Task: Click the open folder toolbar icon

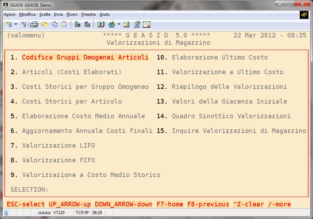Action: click(x=45, y=24)
